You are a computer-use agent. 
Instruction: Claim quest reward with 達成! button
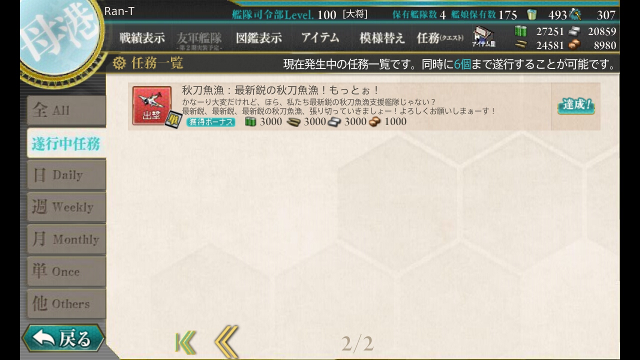576,105
